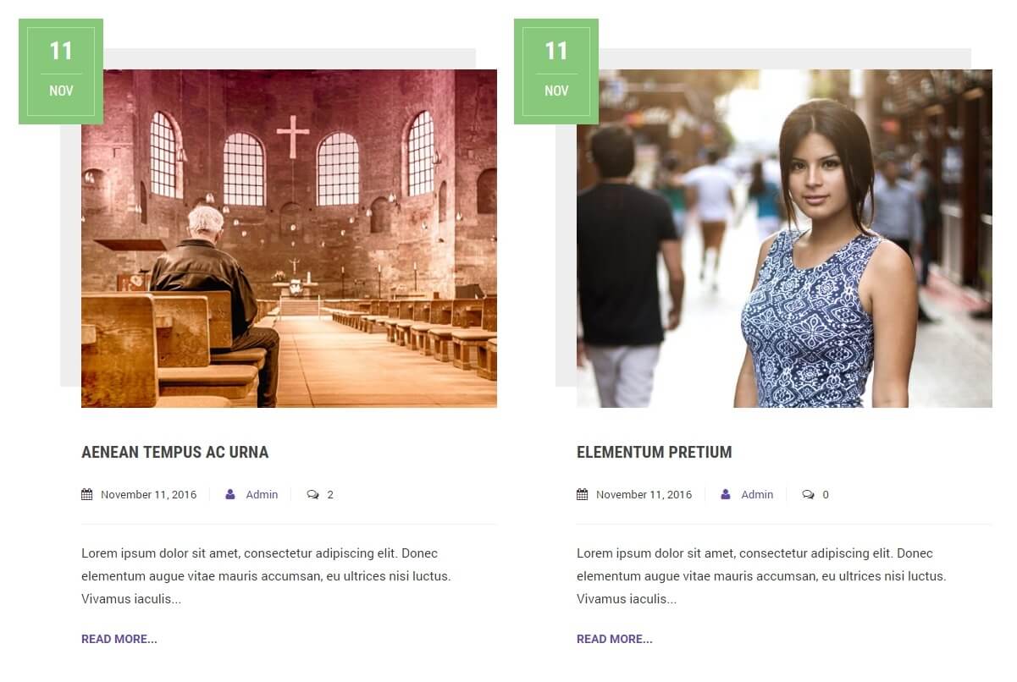The image size is (1017, 682).
Task: Open the woman on street thumbnail image
Action: (x=784, y=239)
